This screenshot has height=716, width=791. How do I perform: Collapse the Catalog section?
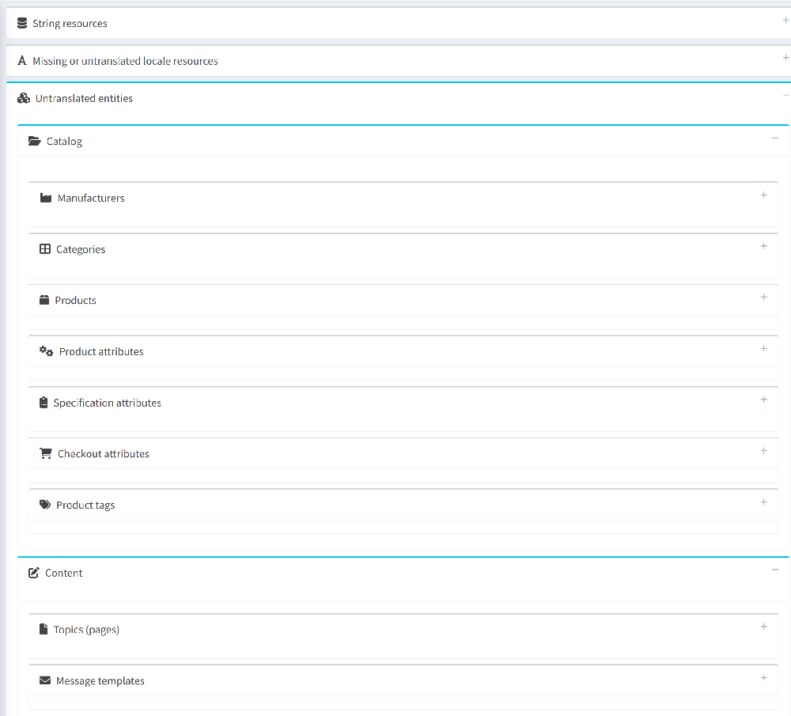pos(775,138)
